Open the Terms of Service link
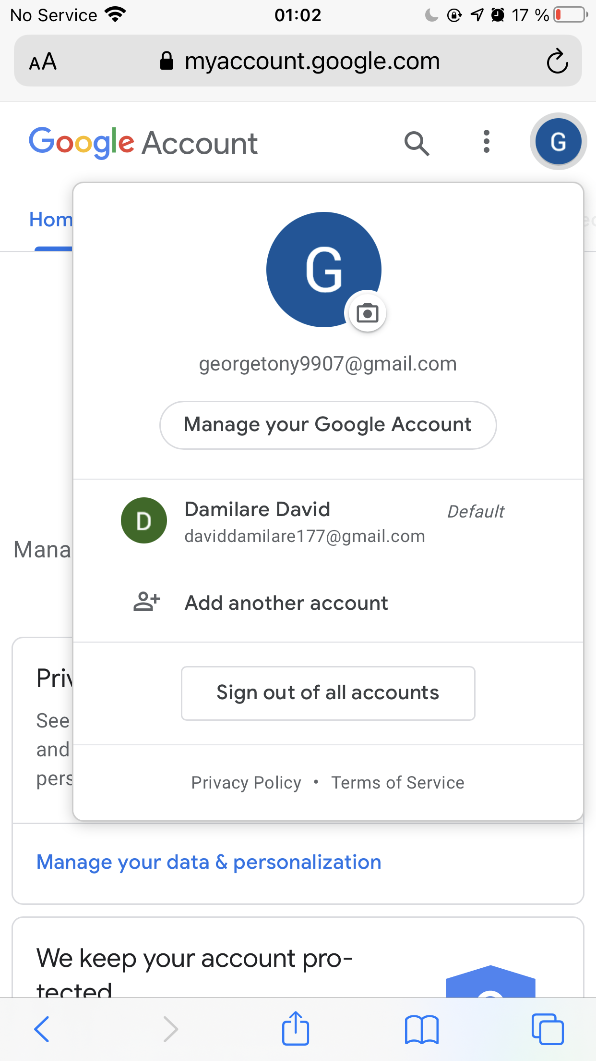 coord(398,783)
